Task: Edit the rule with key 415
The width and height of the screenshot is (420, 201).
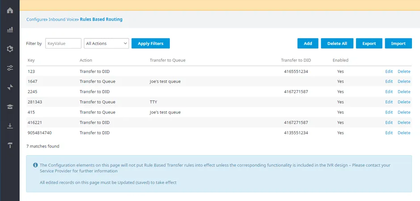Action: click(x=389, y=112)
